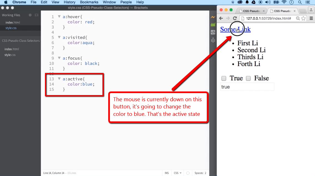Toggle the circle indicator in Brackets status bar
The width and height of the screenshot is (315, 176).
point(187,173)
